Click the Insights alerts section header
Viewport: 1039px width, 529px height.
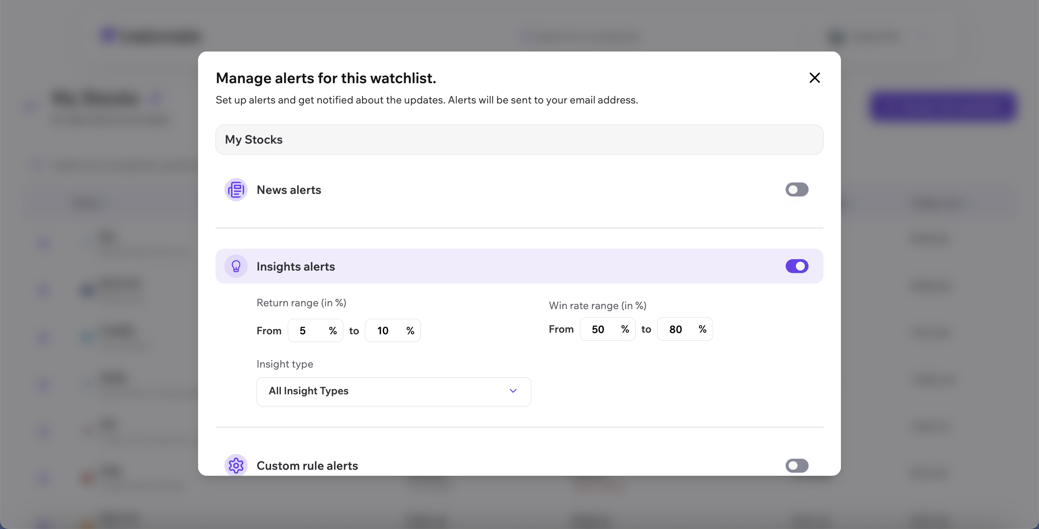pyautogui.click(x=295, y=266)
